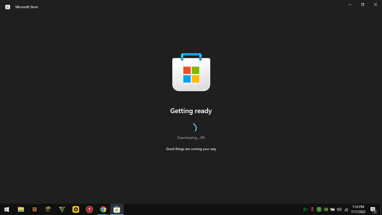Viewport: 382px width, 215px height.
Task: Check the battery power tray icon
Action: coord(333,209)
